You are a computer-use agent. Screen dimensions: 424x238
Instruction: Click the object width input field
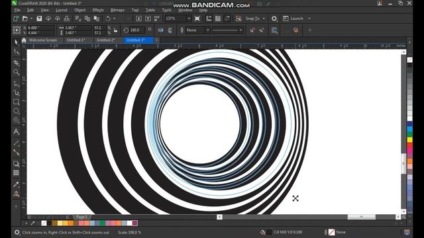[x=78, y=28]
